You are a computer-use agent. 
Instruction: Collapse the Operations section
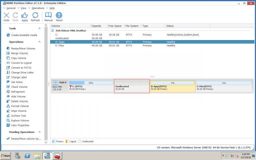coord(39,42)
